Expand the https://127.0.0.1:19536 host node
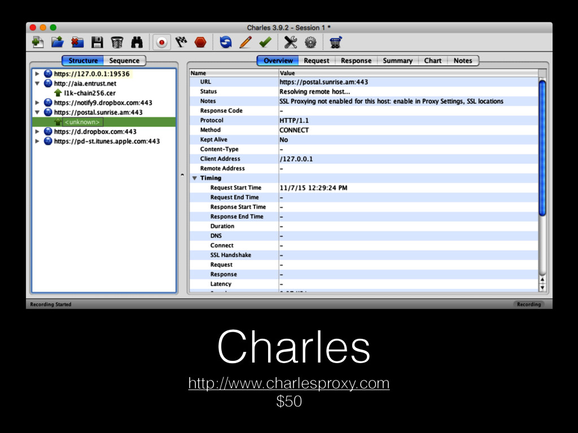The image size is (578, 433). point(37,74)
